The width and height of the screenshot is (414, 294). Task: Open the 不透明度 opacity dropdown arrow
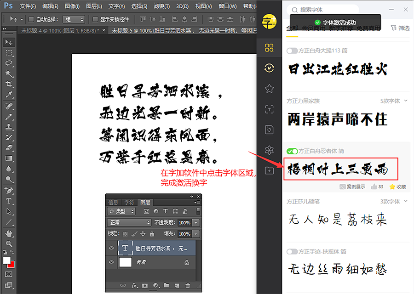tap(196, 222)
